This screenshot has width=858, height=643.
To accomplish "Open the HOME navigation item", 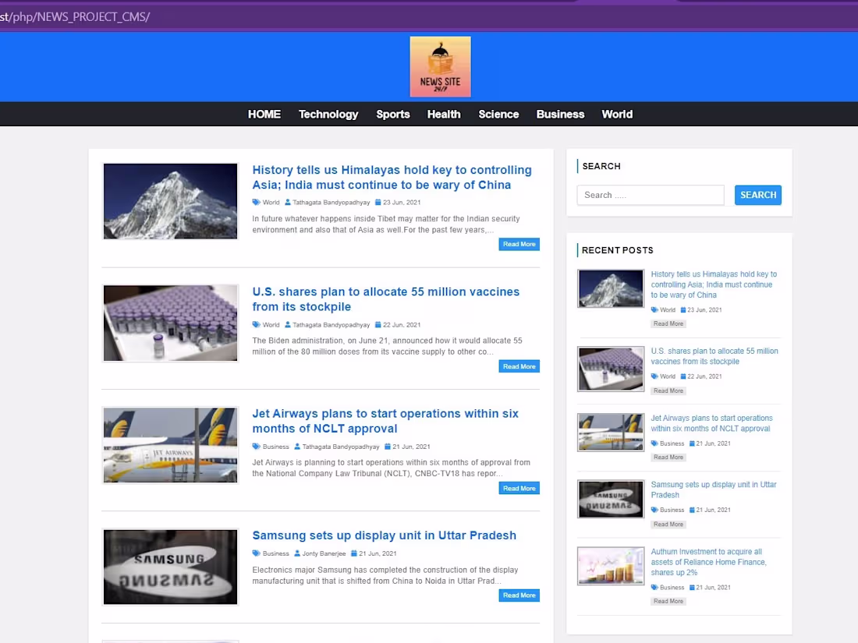I will [264, 114].
